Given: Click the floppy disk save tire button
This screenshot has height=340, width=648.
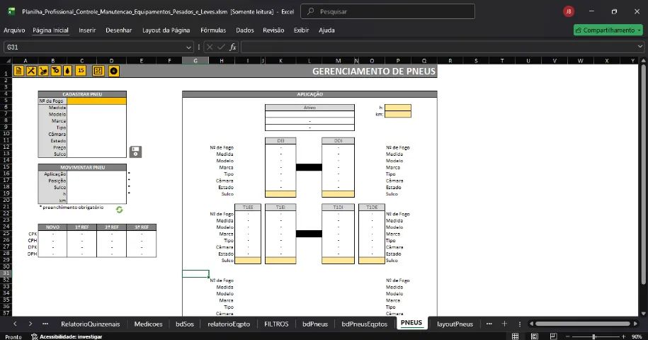Looking at the screenshot, I should (x=135, y=152).
